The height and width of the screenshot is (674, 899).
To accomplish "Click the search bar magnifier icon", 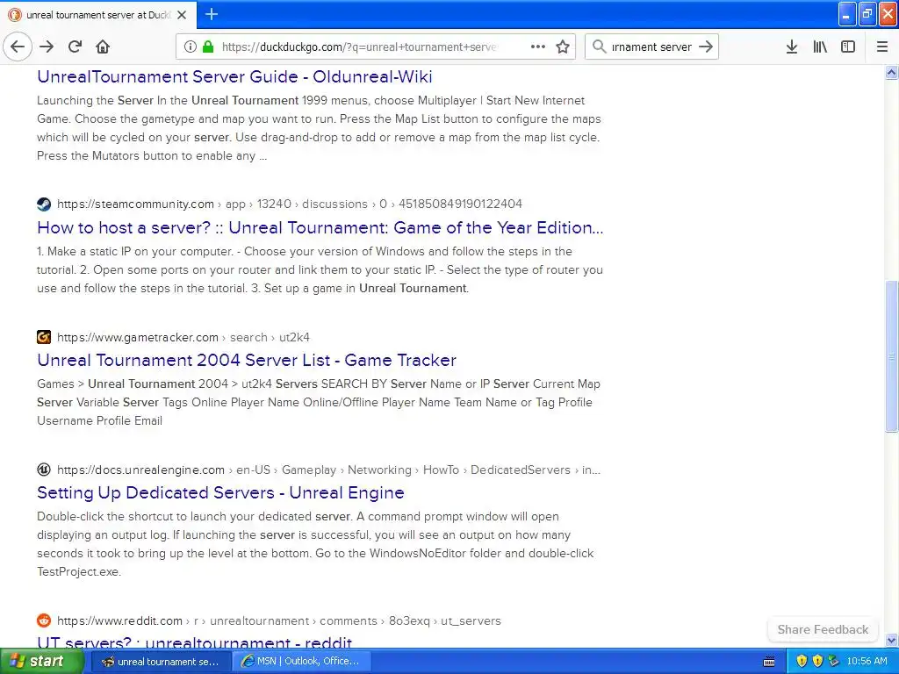I will (x=599, y=47).
